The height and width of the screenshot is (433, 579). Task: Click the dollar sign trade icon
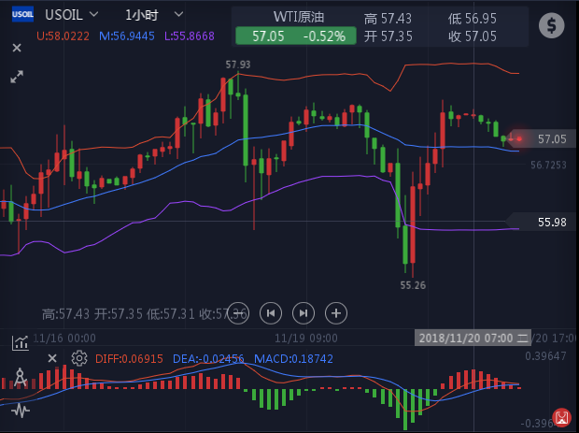551,26
